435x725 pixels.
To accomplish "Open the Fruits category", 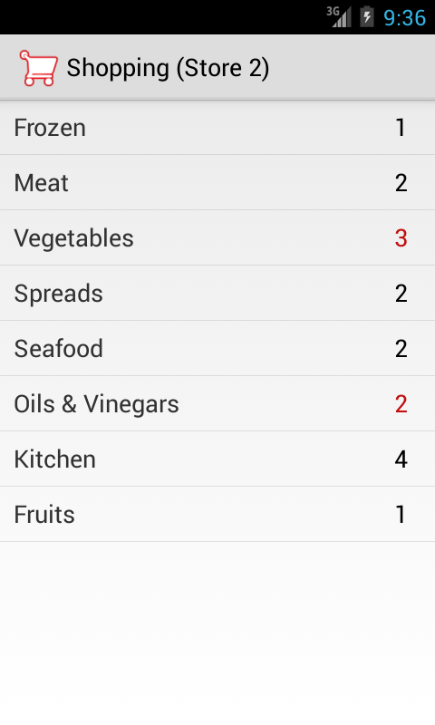I will click(x=217, y=514).
